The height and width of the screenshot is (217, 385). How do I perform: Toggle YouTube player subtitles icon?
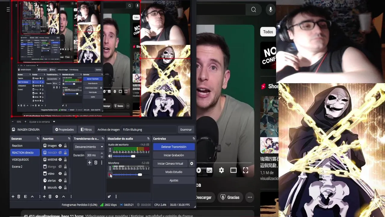click(x=209, y=170)
